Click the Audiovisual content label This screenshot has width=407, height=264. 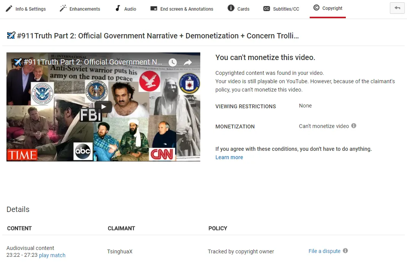(x=30, y=248)
